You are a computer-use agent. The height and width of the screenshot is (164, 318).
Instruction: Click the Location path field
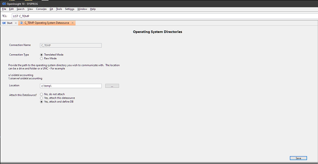[x=71, y=86]
